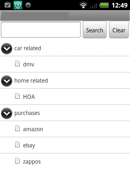The image size is (130, 169).
Task: Open the HOA entry
Action: 65,97
